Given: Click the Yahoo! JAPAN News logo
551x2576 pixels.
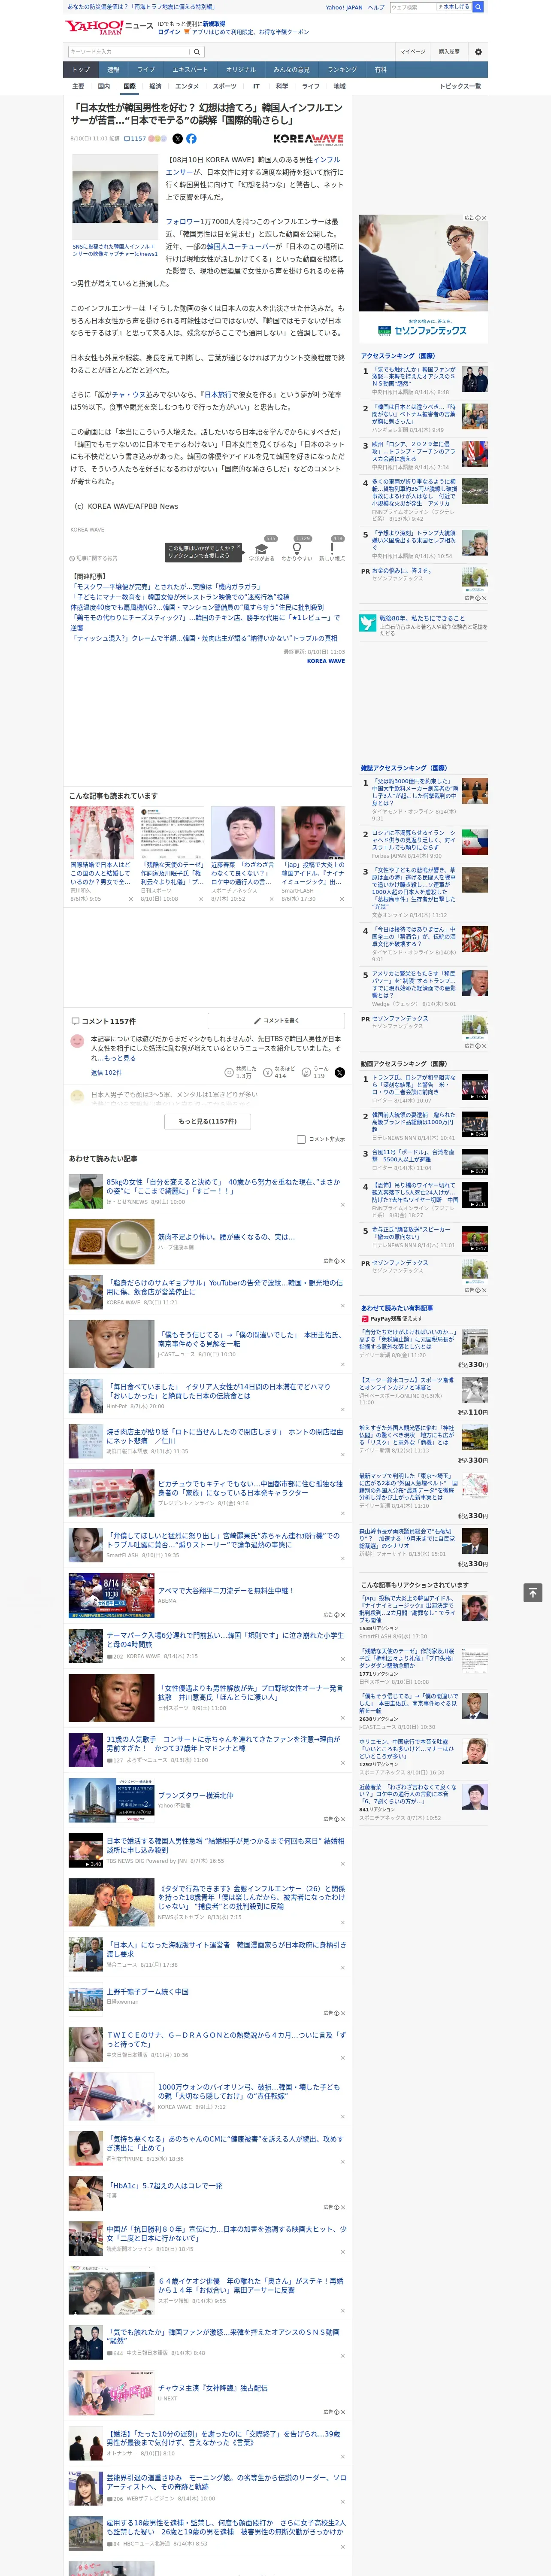Looking at the screenshot, I should coord(109,27).
